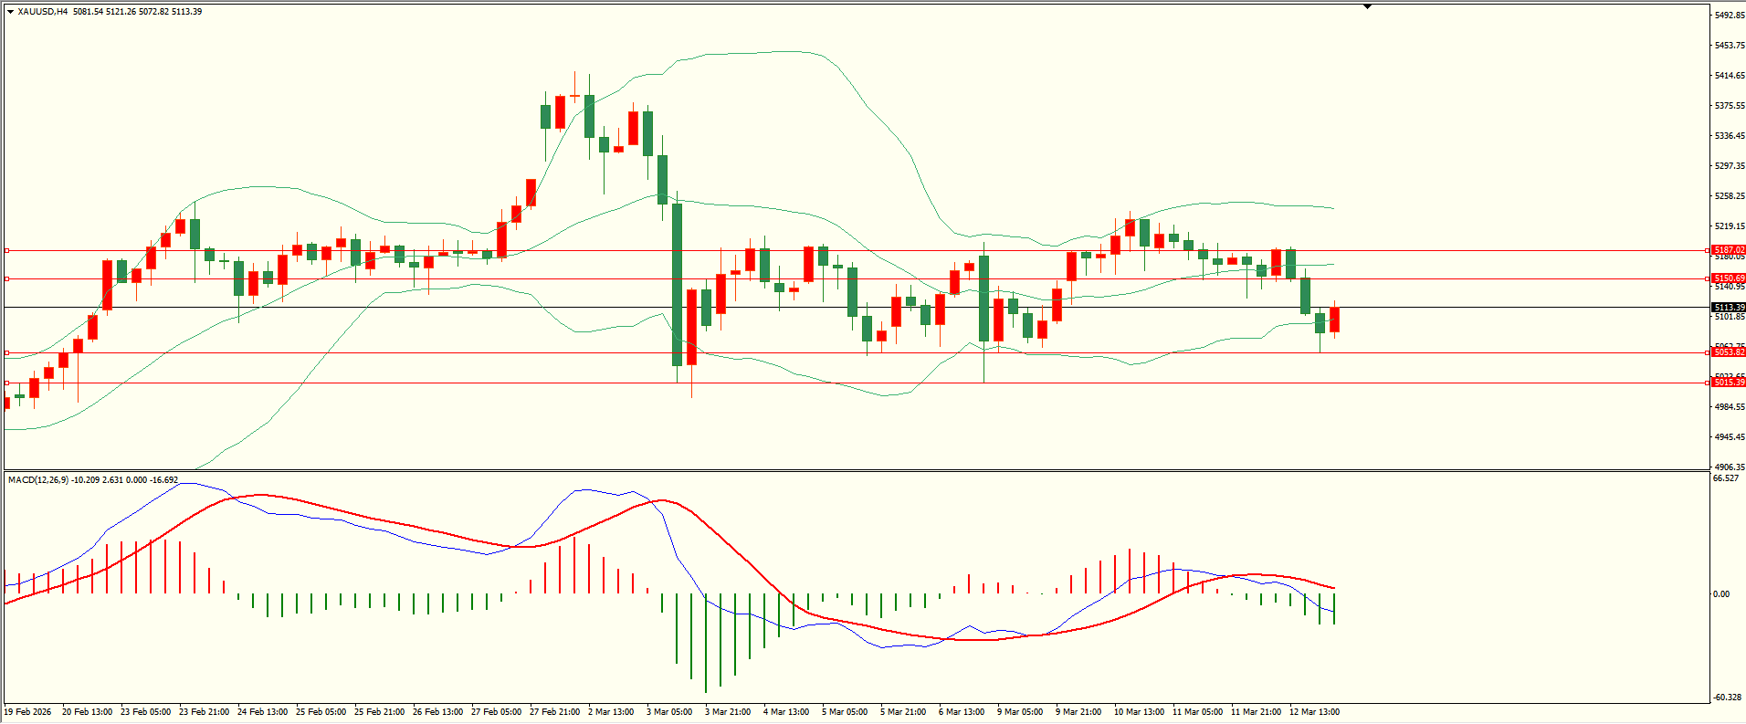1746x724 pixels.
Task: Select left handle of 5187.02 horizontal line
Action: point(7,250)
